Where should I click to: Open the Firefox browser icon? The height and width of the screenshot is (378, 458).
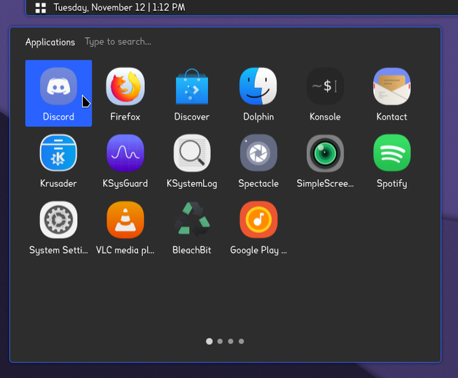point(125,86)
